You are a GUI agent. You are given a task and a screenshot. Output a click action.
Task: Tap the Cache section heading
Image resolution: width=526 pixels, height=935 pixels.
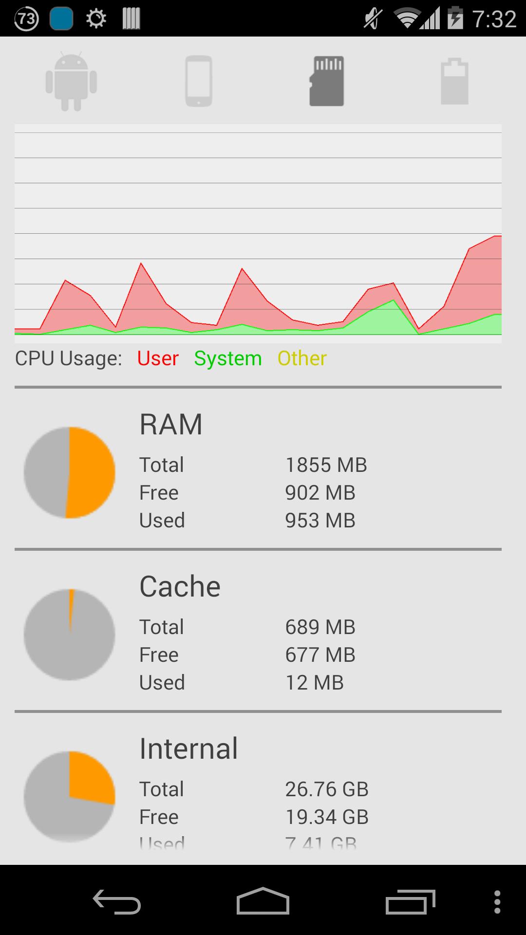[180, 586]
